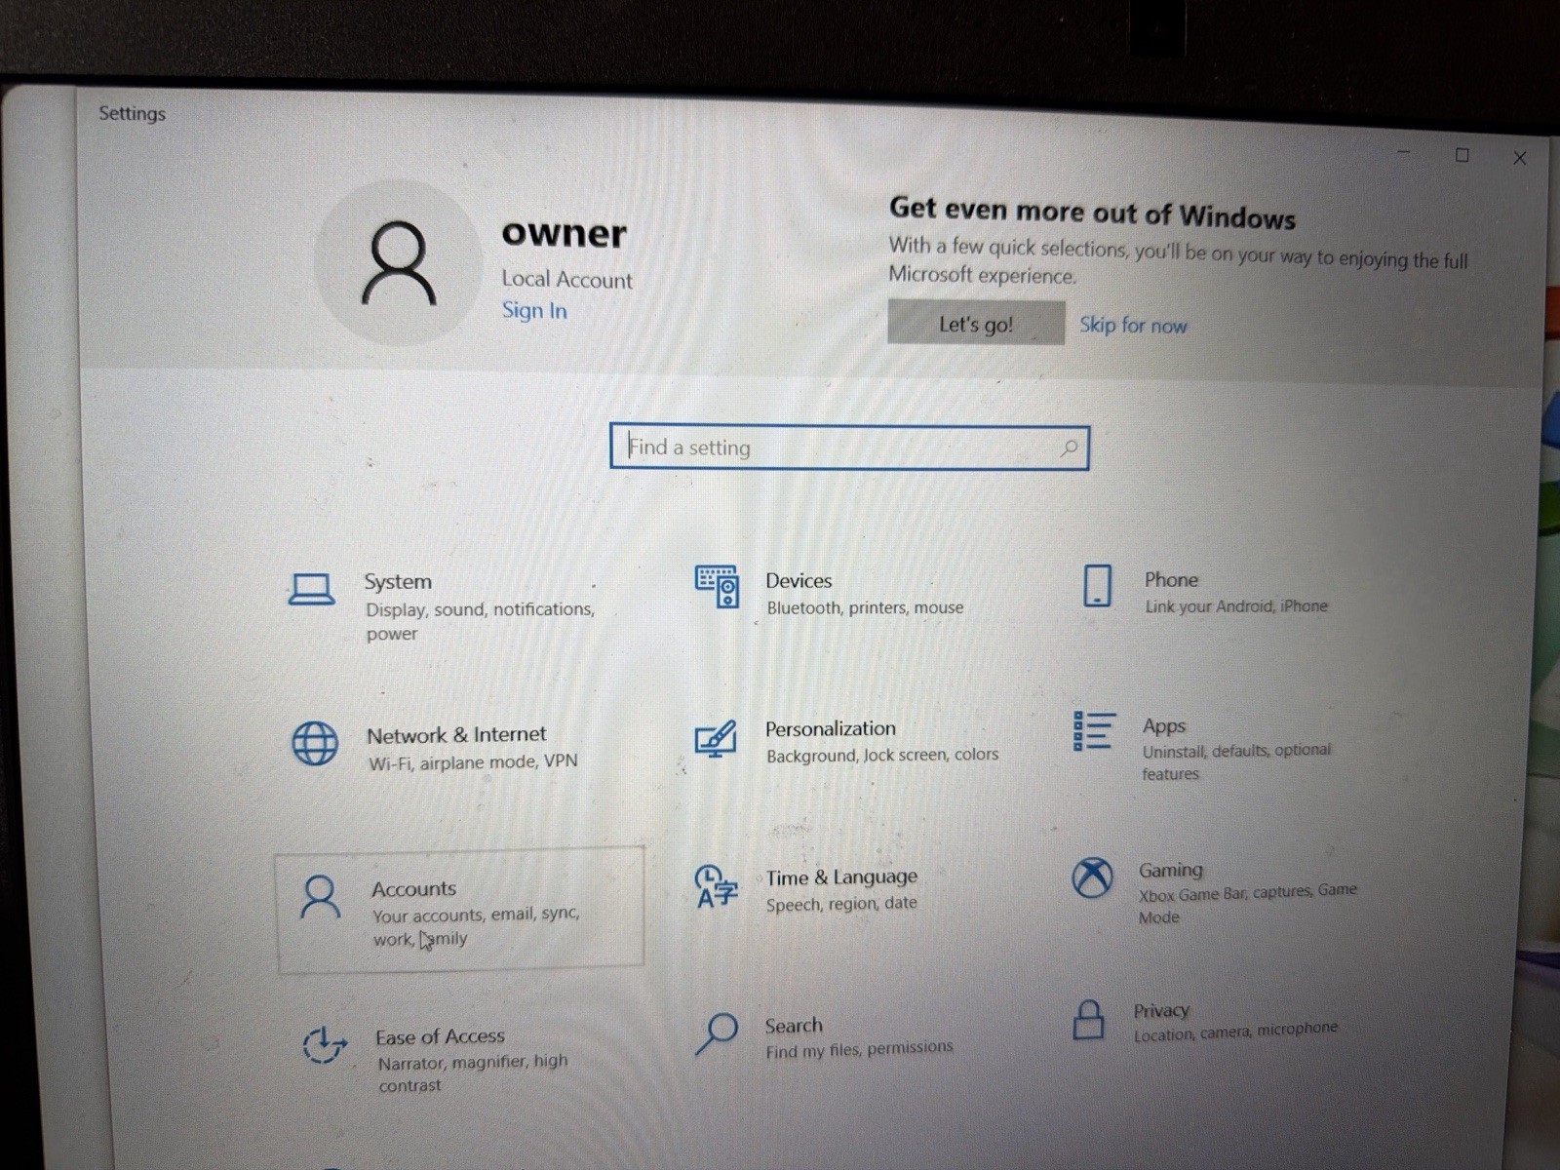Click the System laptop icon
Viewport: 1560px width, 1170px height.
(312, 589)
